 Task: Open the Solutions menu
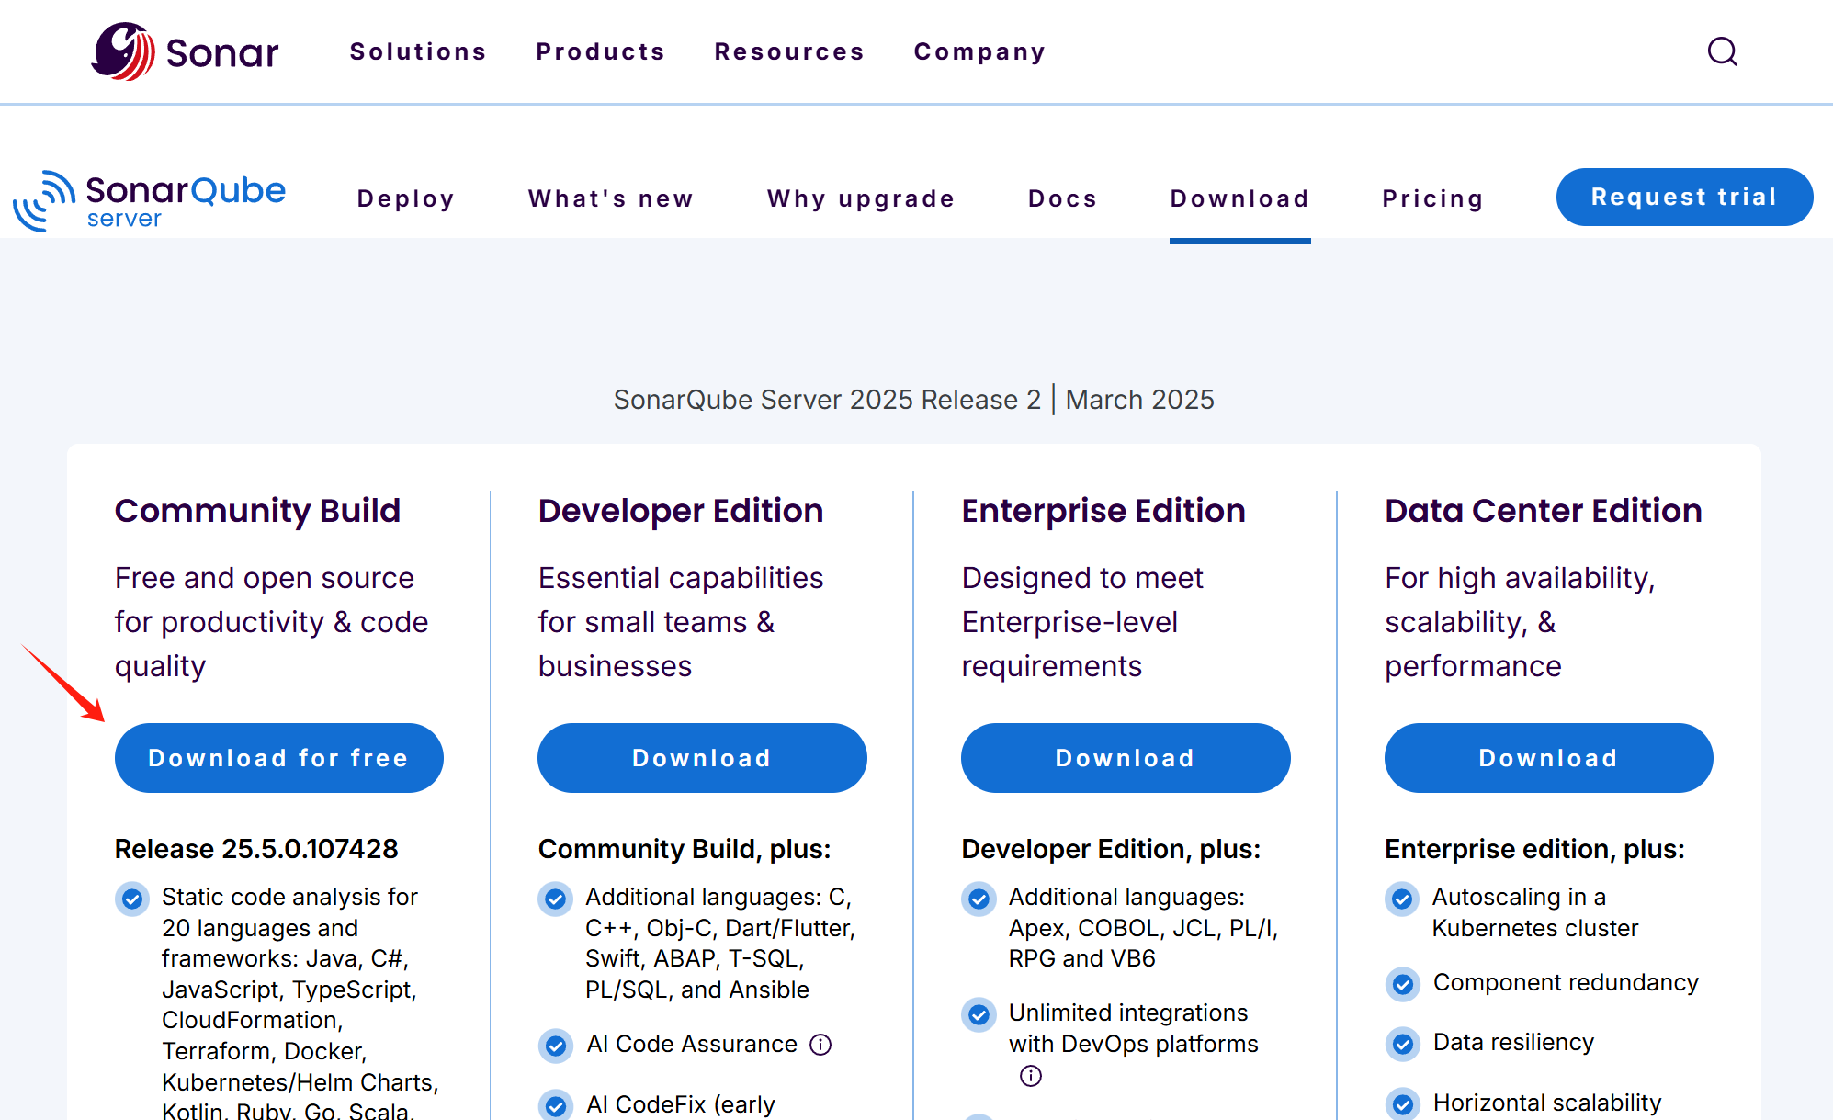[418, 51]
